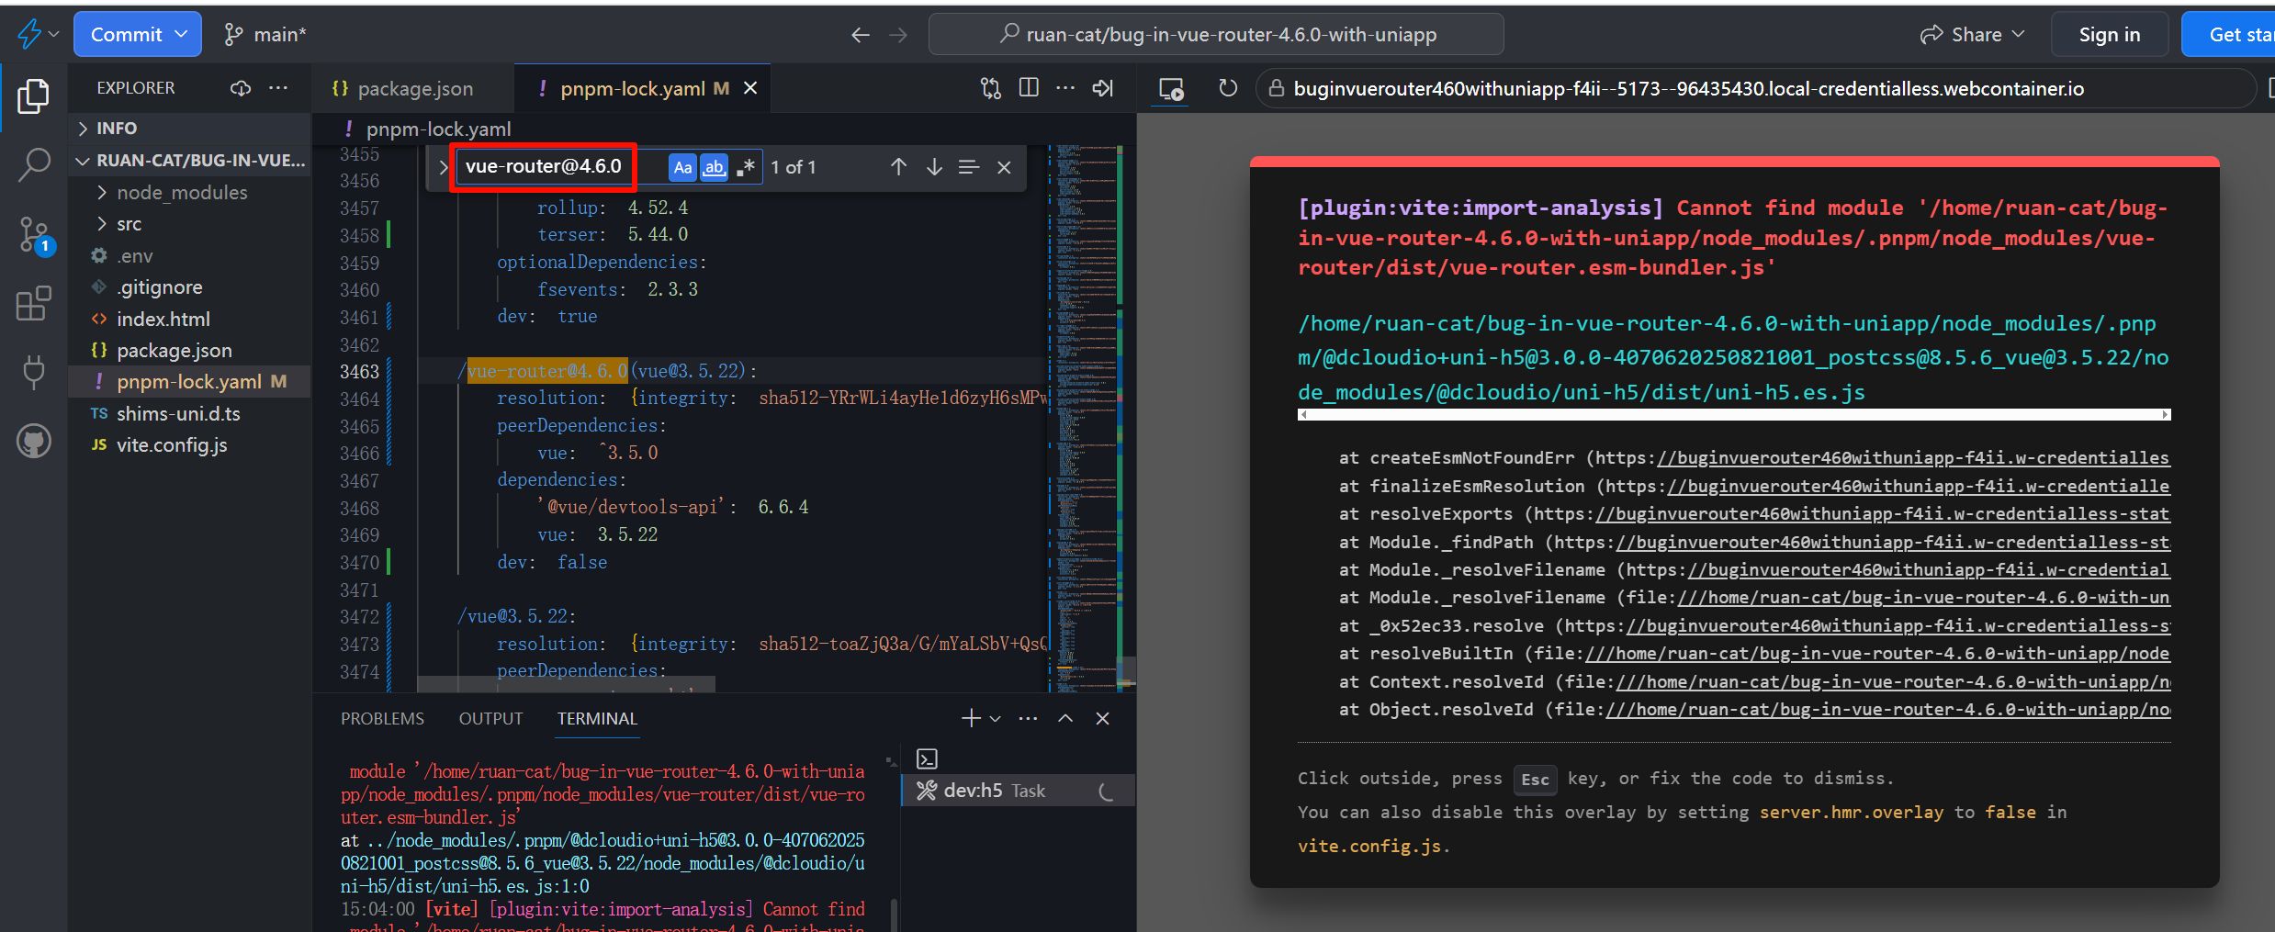The height and width of the screenshot is (932, 2275).
Task: Click the Sign in button
Action: [x=2109, y=35]
